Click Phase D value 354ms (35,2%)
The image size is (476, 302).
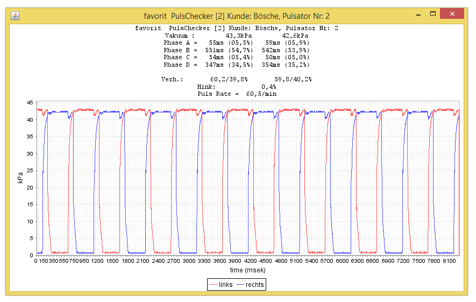coord(286,65)
